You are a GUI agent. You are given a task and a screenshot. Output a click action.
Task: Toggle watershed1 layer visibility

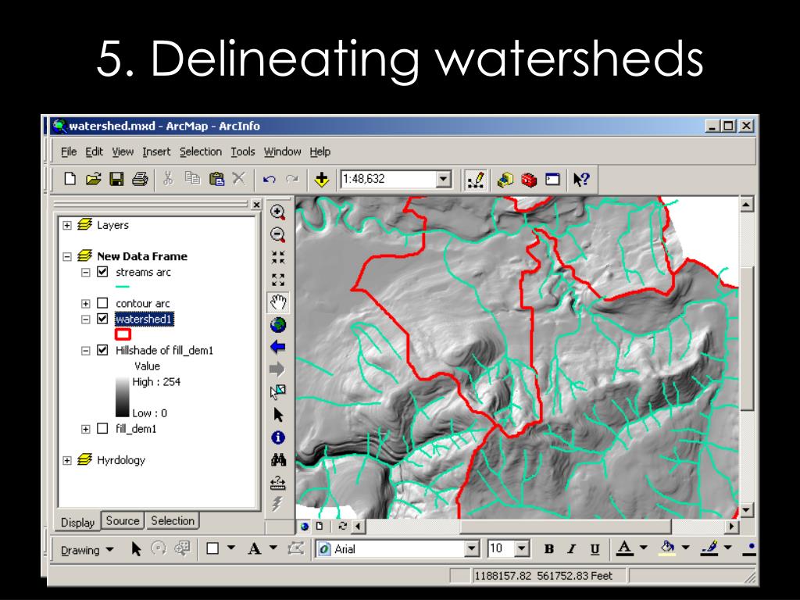(102, 319)
